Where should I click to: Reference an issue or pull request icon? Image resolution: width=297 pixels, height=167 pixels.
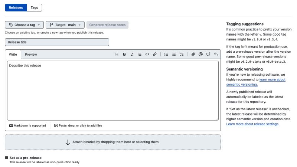coord(208,54)
